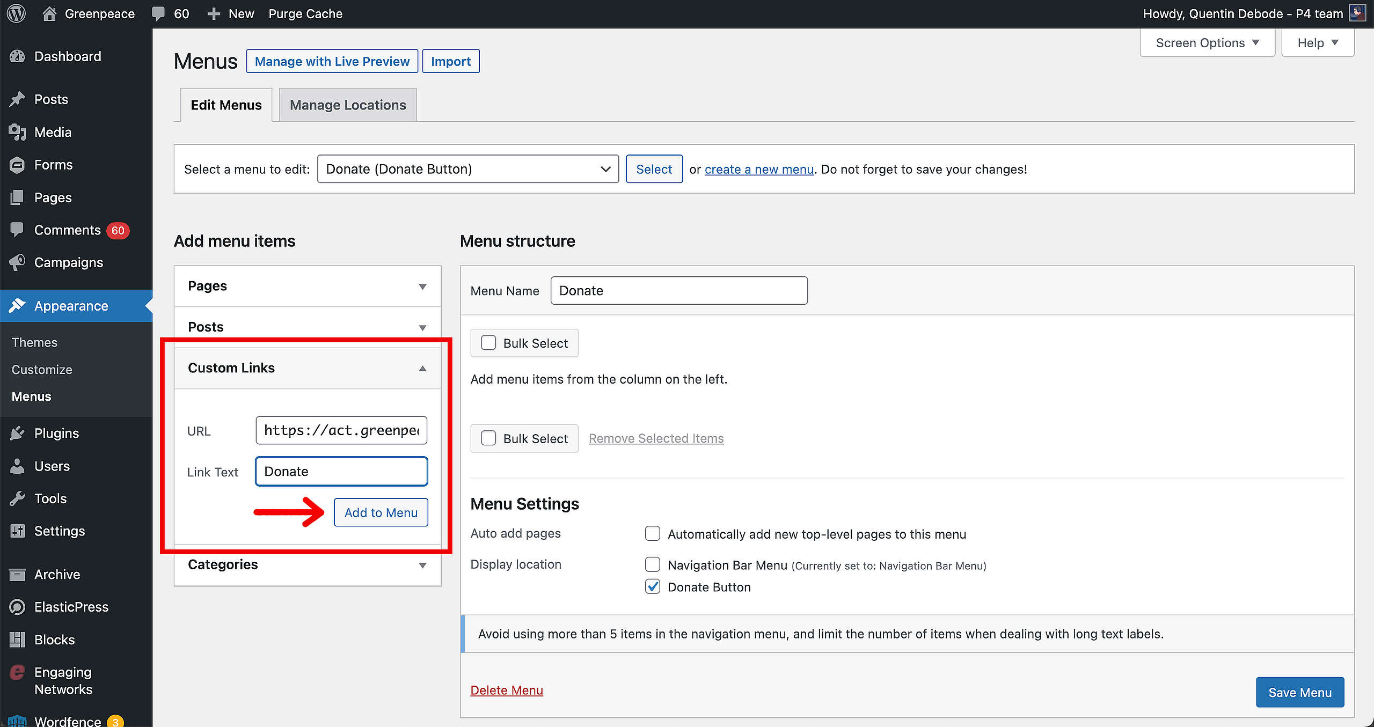Click the Save Menu button

pos(1300,692)
